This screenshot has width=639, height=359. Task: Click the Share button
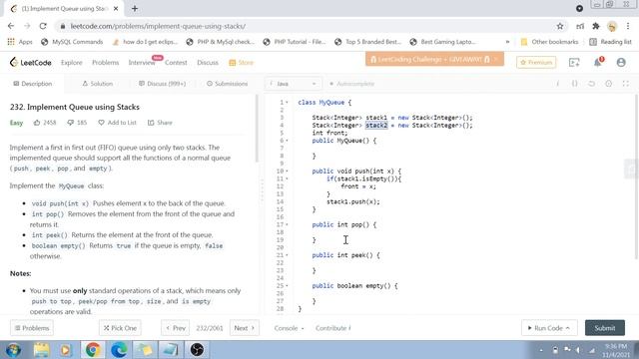[x=160, y=123]
